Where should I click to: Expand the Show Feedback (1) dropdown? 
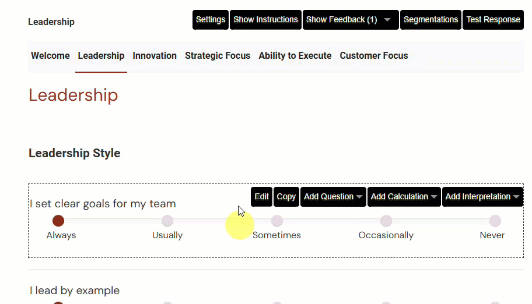click(x=351, y=20)
